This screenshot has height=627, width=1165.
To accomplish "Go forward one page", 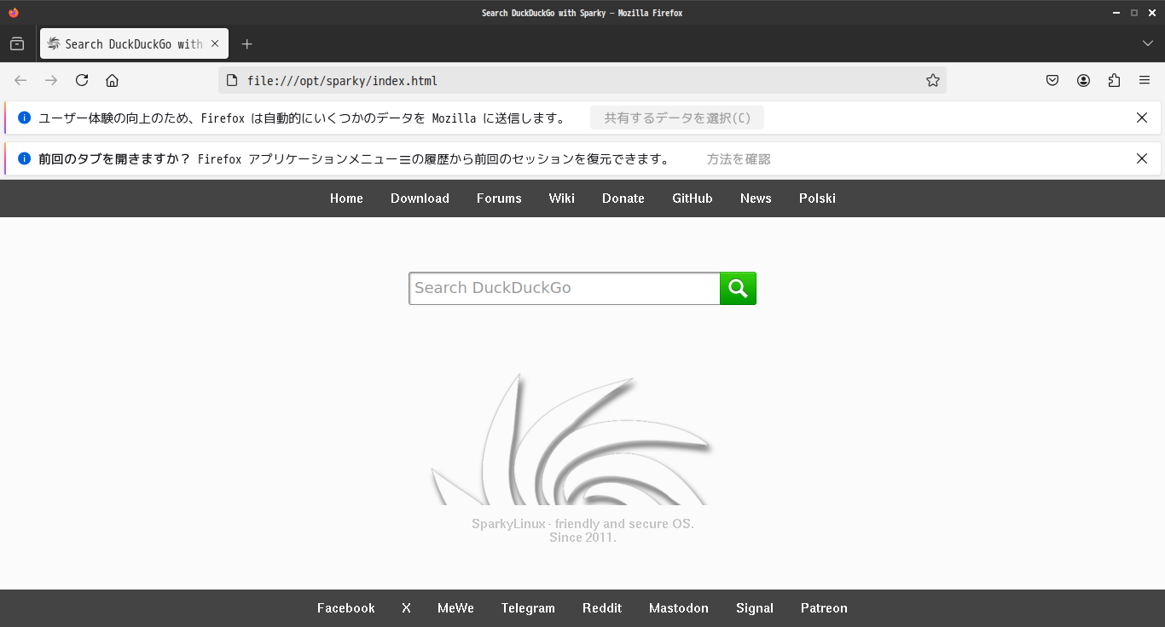I will 51,80.
